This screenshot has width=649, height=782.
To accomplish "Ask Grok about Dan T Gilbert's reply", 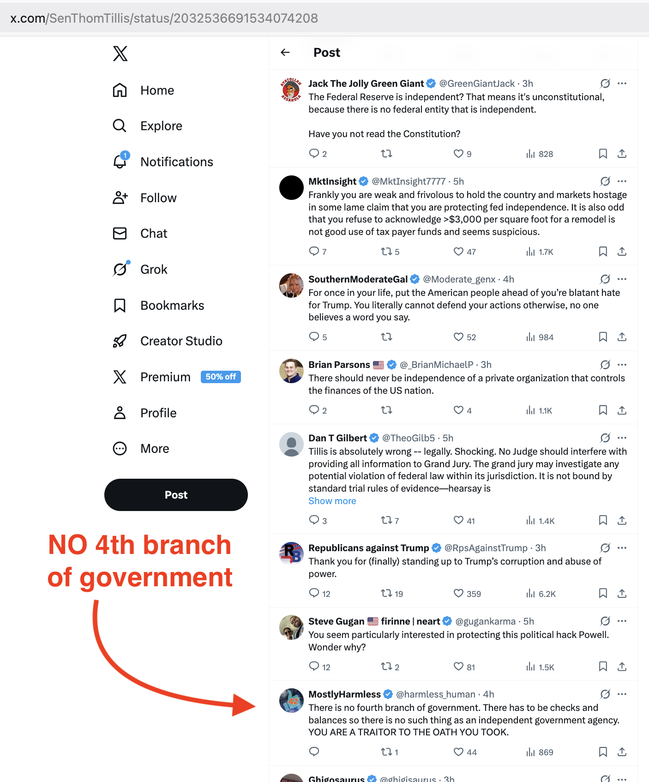I will [605, 438].
